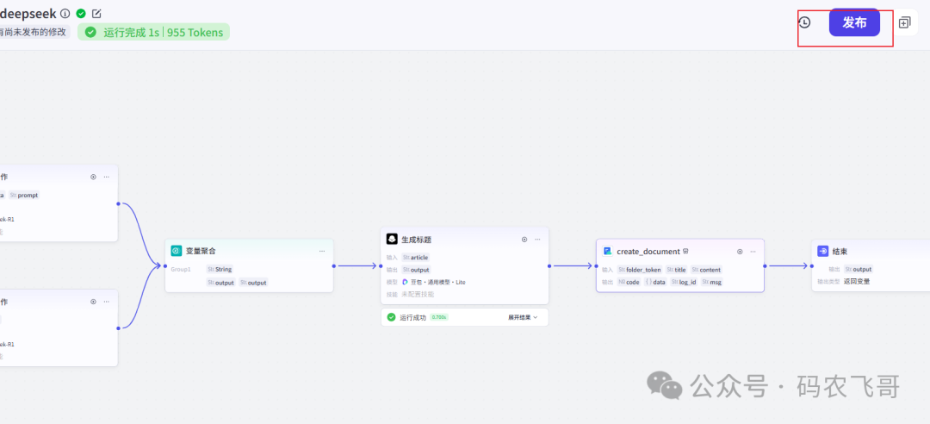Screen dimensions: 930x424
Task: Click the 生成标题 node title
Action: click(417, 240)
